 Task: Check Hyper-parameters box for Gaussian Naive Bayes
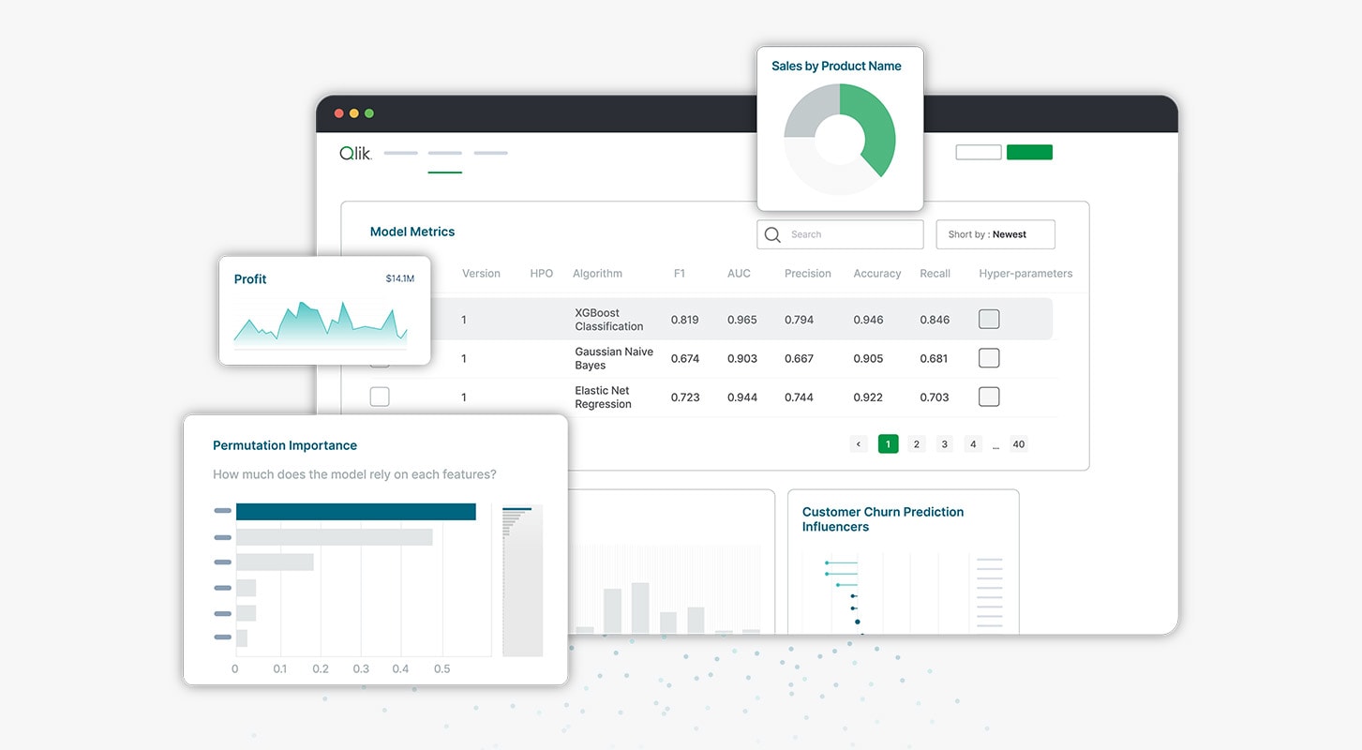[x=988, y=357]
